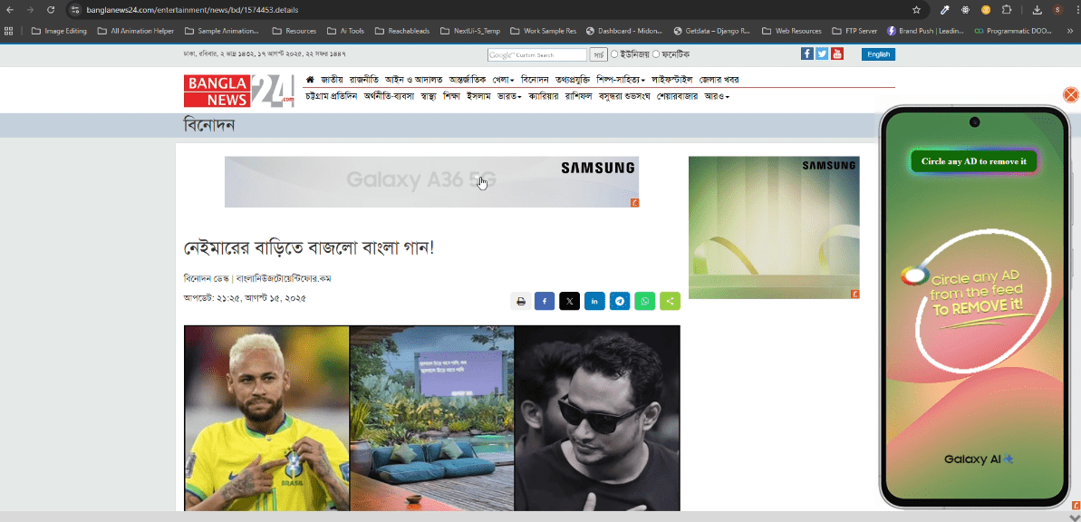This screenshot has width=1081, height=522.
Task: Select the ইউনিজয় keyboard radio button
Action: [614, 54]
